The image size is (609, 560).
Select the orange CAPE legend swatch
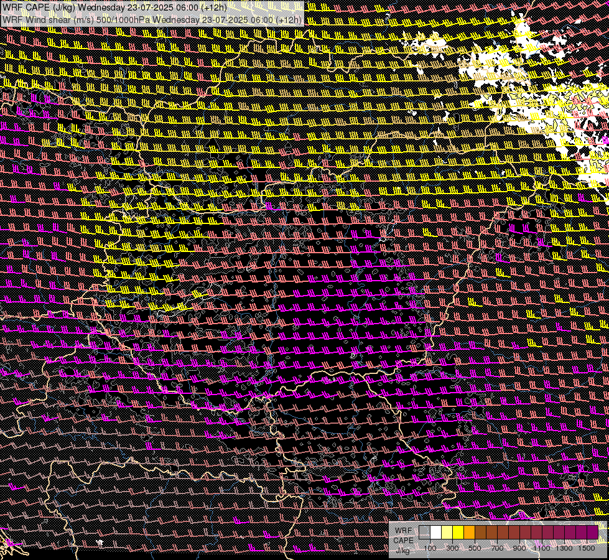pos(469,533)
